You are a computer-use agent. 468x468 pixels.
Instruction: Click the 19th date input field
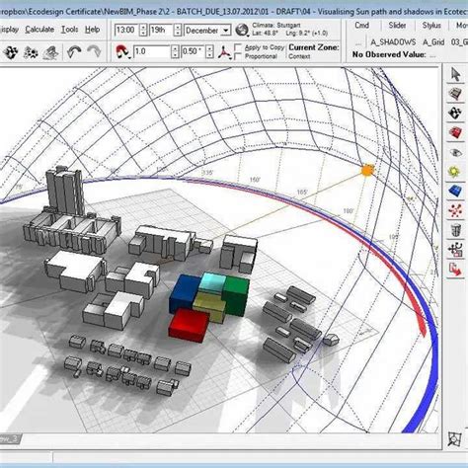pyautogui.click(x=161, y=31)
